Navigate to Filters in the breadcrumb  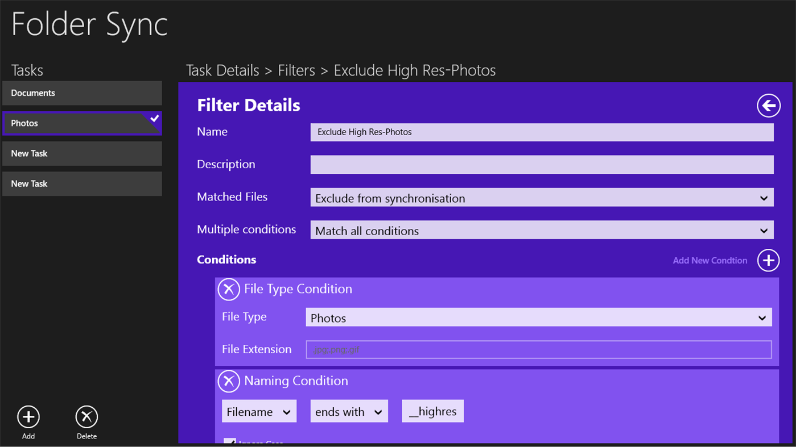(296, 70)
